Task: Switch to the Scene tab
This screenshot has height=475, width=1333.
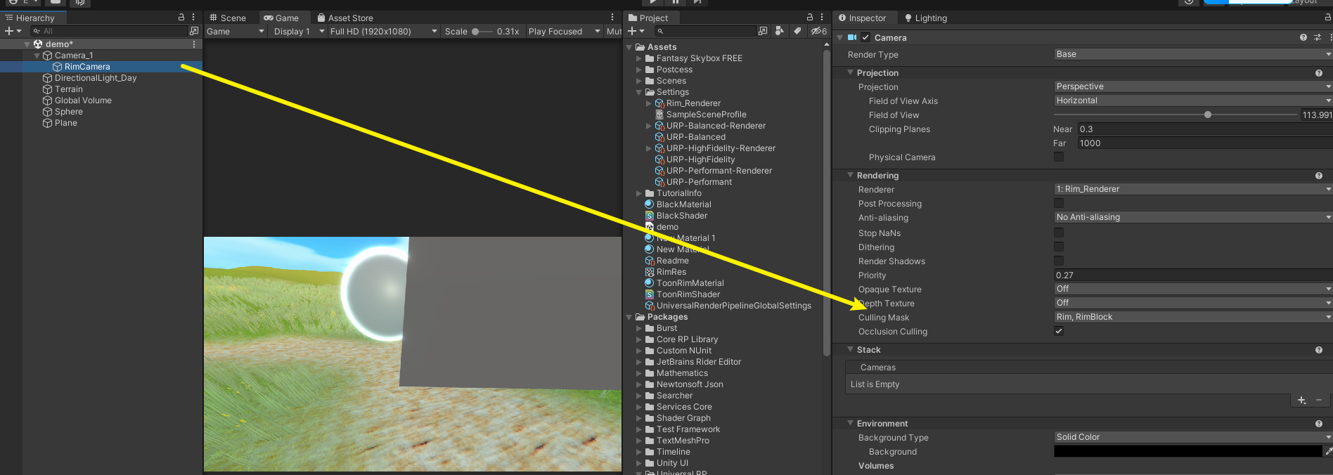Action: click(x=228, y=18)
